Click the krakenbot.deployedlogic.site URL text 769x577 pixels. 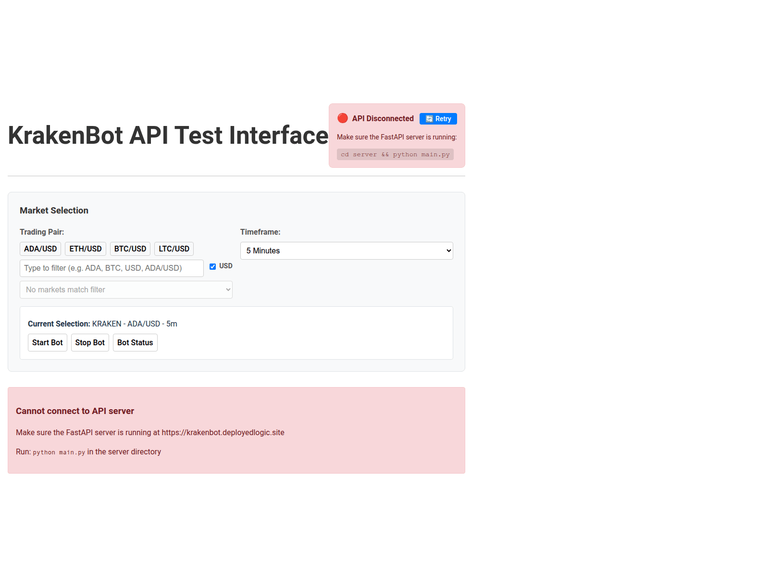click(x=223, y=432)
